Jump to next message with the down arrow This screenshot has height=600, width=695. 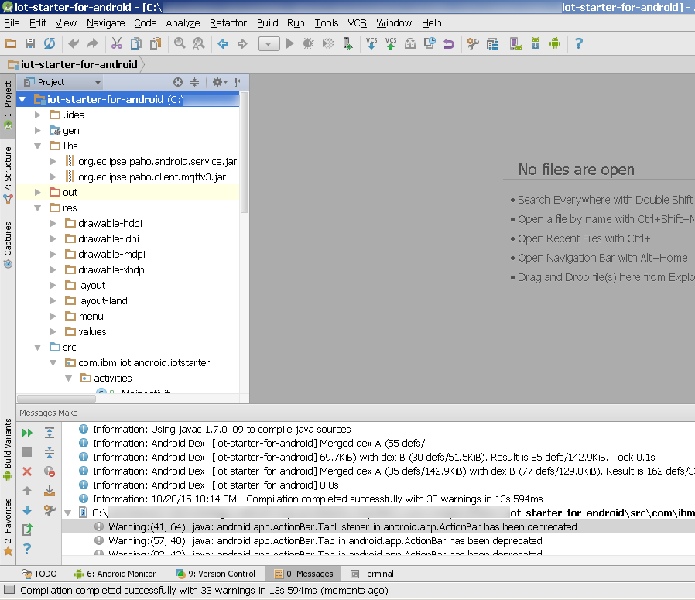tap(27, 510)
